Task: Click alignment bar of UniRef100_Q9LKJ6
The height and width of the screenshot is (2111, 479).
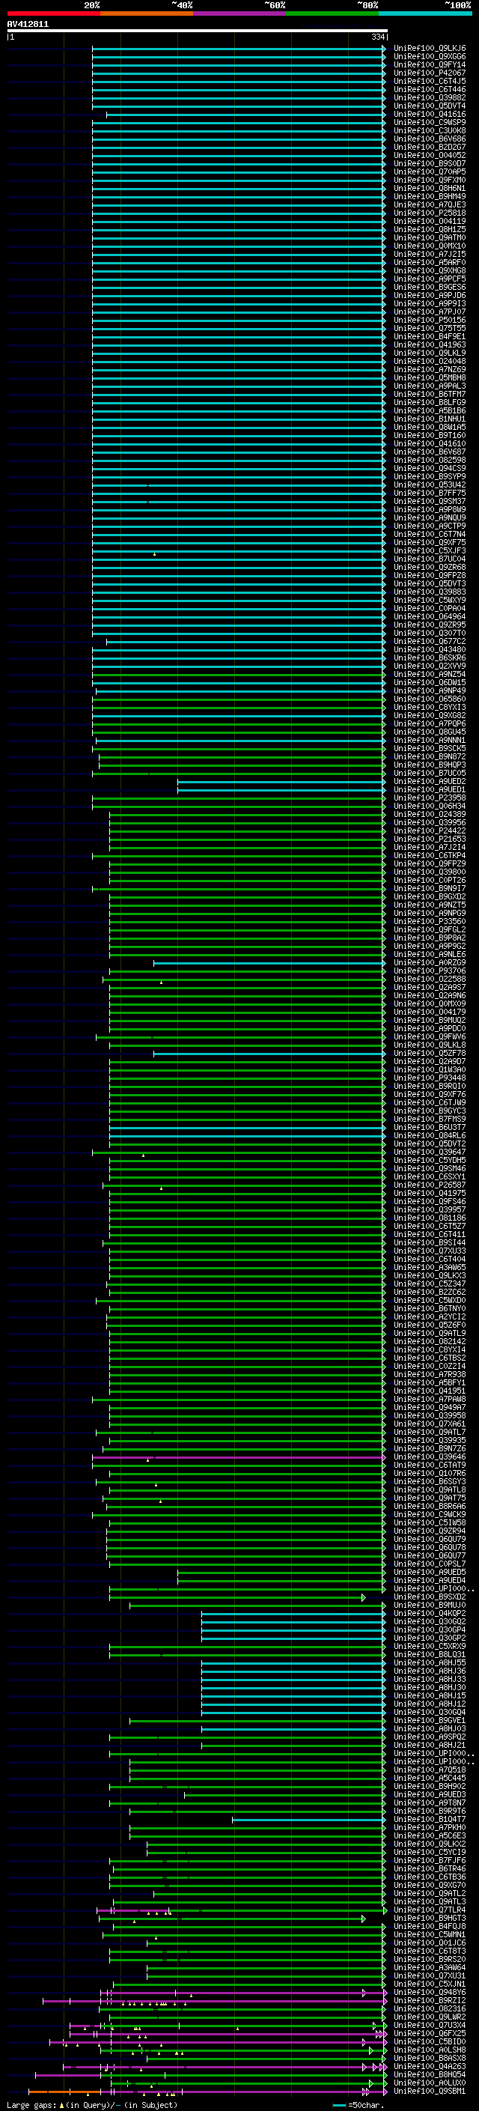Action: pos(238,49)
